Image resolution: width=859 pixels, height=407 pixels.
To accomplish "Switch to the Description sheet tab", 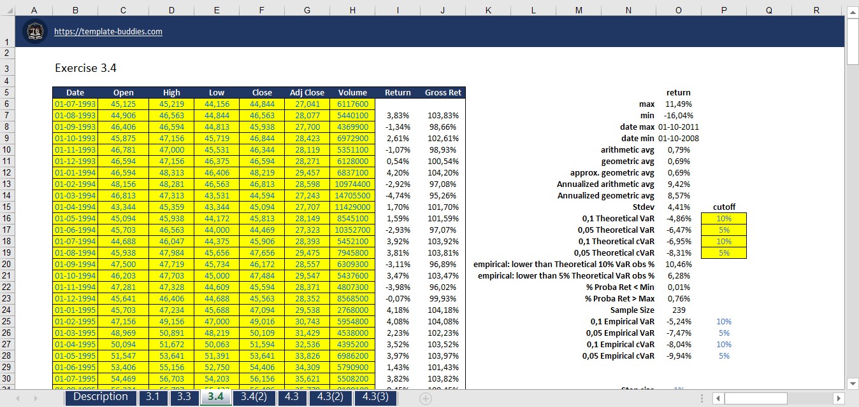I will point(101,397).
